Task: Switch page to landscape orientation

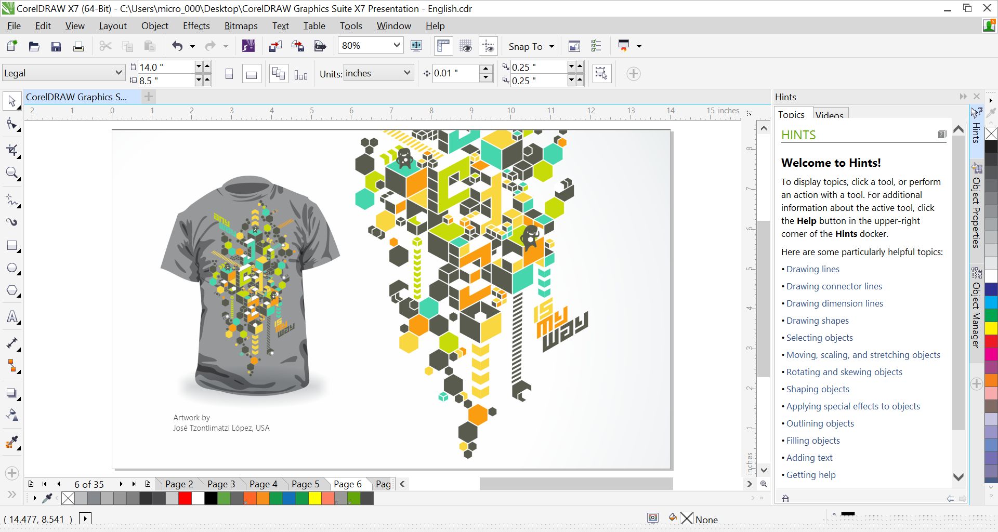Action: (x=251, y=74)
